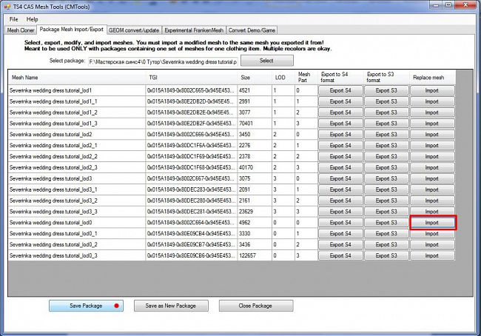Click the Save Package button
This screenshot has width=481, height=336.
click(x=86, y=306)
